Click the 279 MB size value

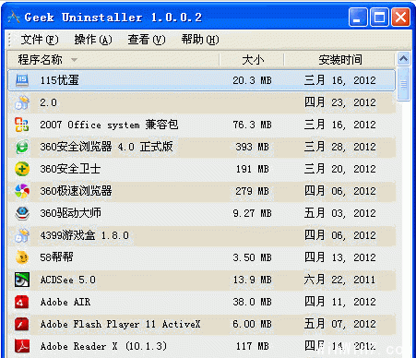point(252,191)
